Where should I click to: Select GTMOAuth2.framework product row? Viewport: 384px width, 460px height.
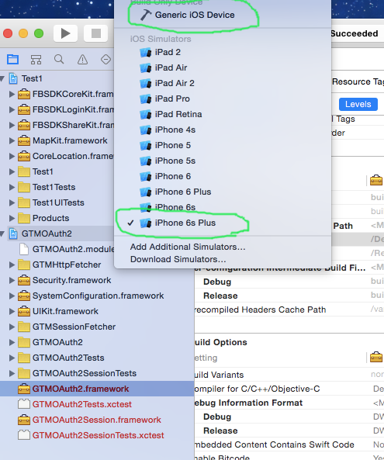tap(97, 389)
